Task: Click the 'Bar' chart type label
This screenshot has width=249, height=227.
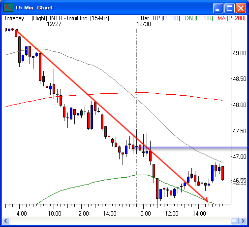Action: [x=145, y=18]
